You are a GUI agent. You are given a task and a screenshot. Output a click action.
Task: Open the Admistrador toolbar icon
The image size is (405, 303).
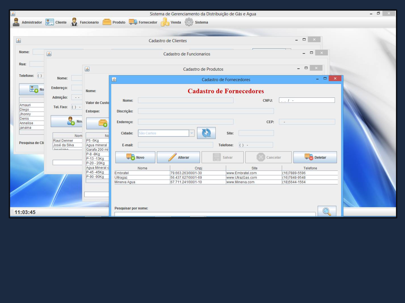tap(16, 22)
